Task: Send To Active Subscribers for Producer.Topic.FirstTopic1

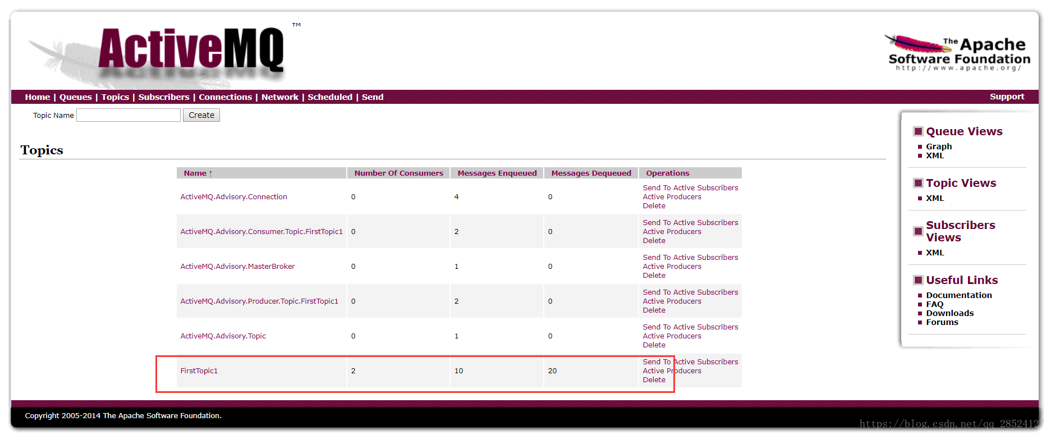Action: (690, 292)
